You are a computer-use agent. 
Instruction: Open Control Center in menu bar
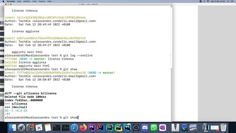click(232, 1)
